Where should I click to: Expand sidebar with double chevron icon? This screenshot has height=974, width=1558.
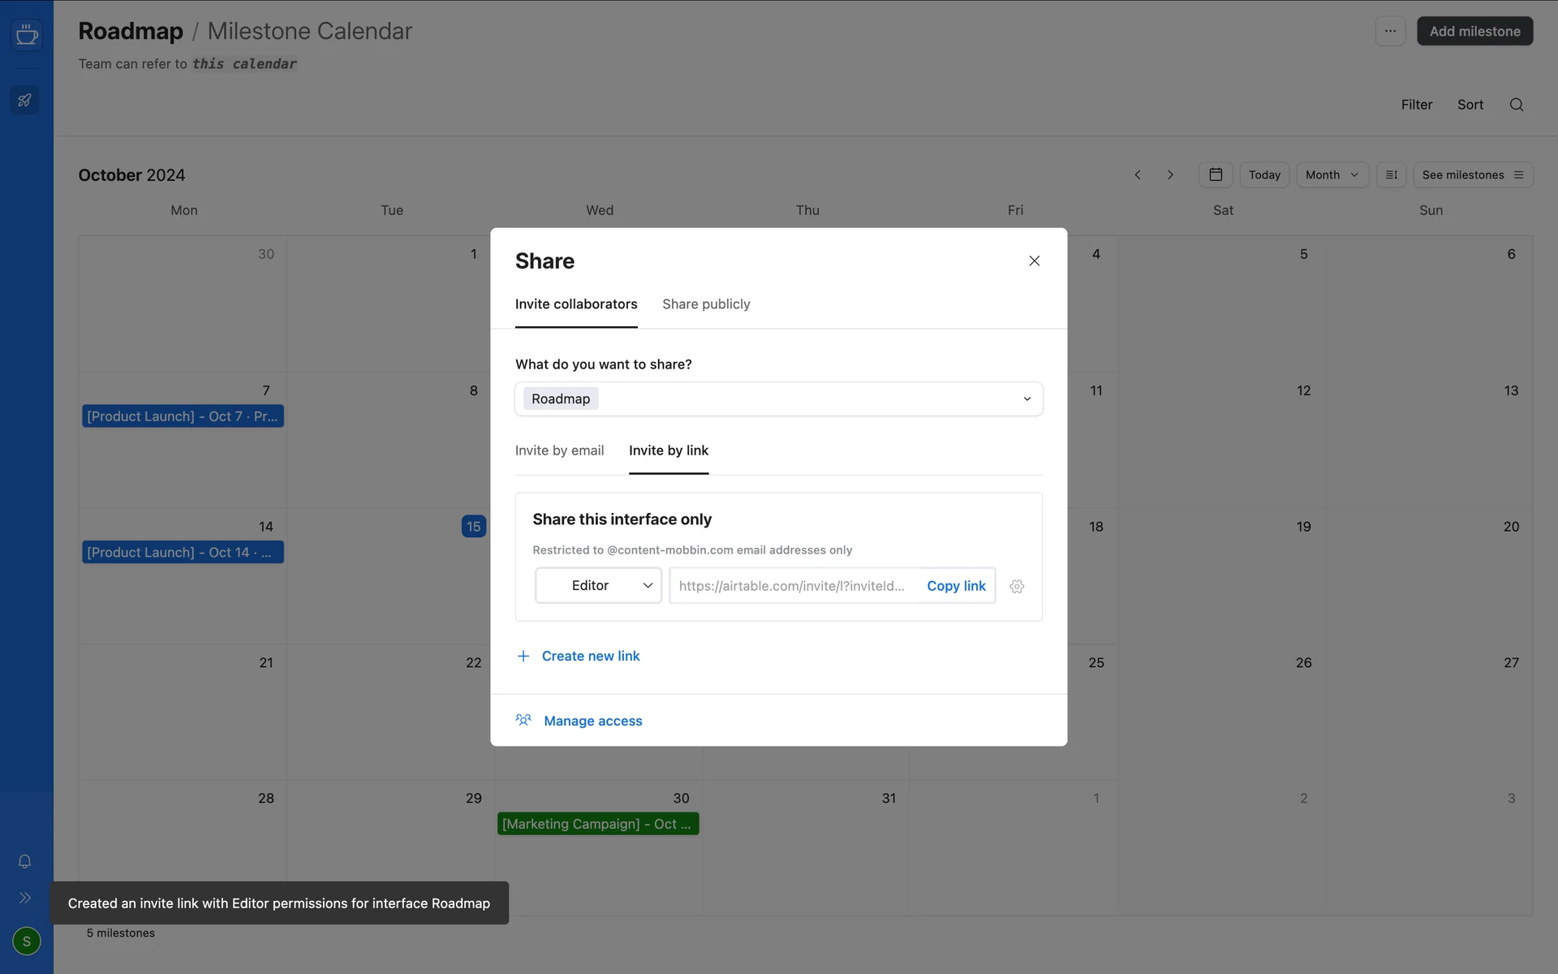pyautogui.click(x=25, y=898)
